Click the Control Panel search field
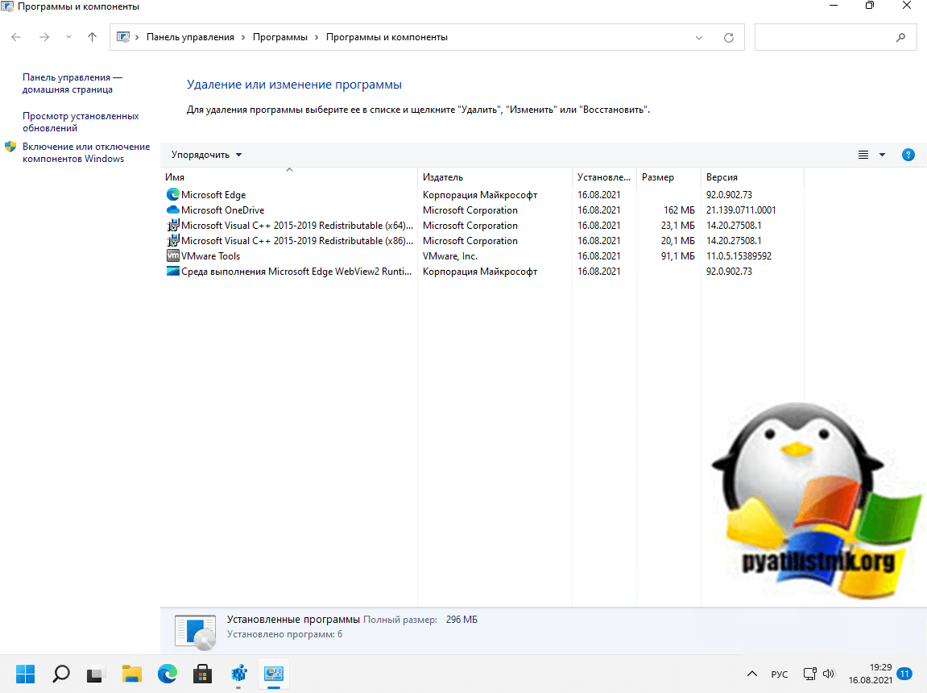927x693 pixels. 826,37
